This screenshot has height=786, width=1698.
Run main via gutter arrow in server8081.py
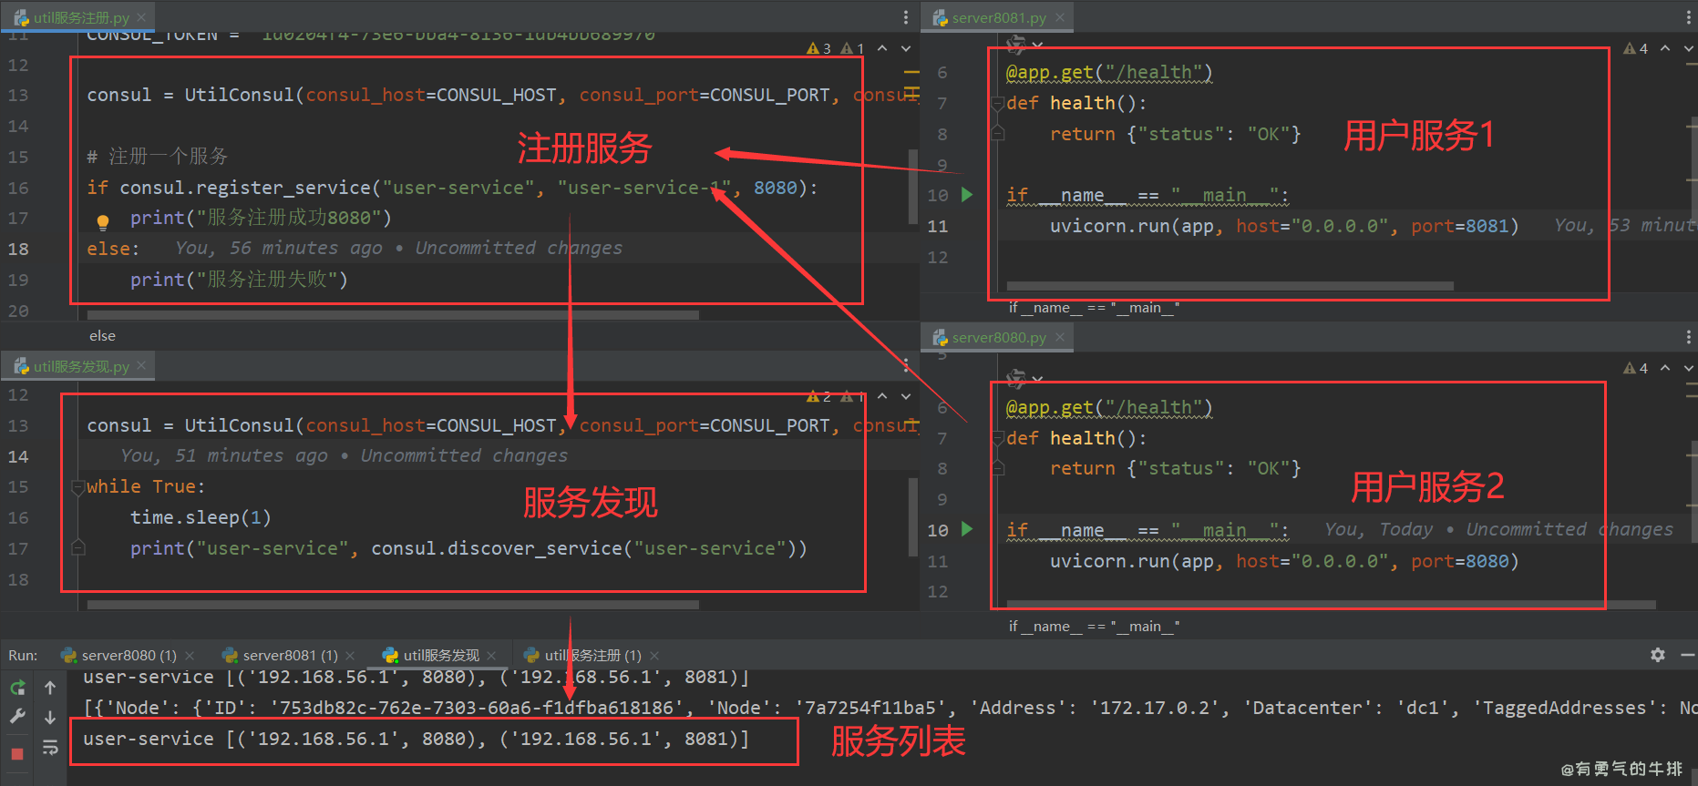[x=967, y=194]
